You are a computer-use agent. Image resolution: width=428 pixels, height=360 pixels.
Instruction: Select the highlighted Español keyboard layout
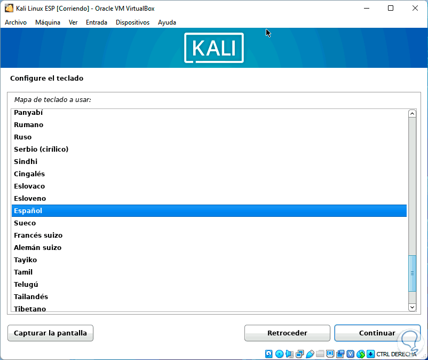pos(209,211)
